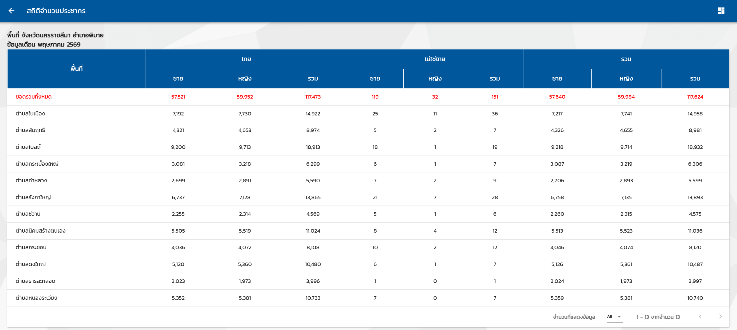This screenshot has width=737, height=330.
Task: Go to previous page chevron
Action: click(700, 317)
